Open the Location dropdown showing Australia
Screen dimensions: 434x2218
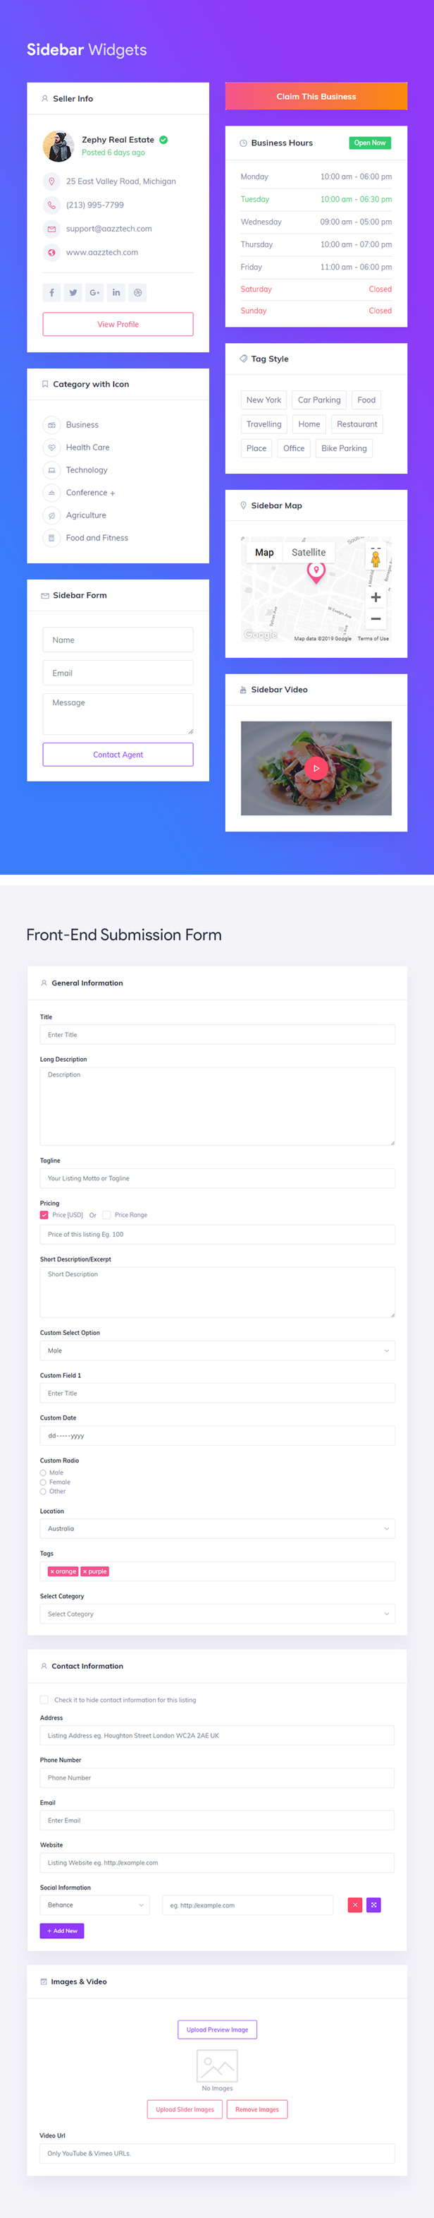(x=218, y=1528)
